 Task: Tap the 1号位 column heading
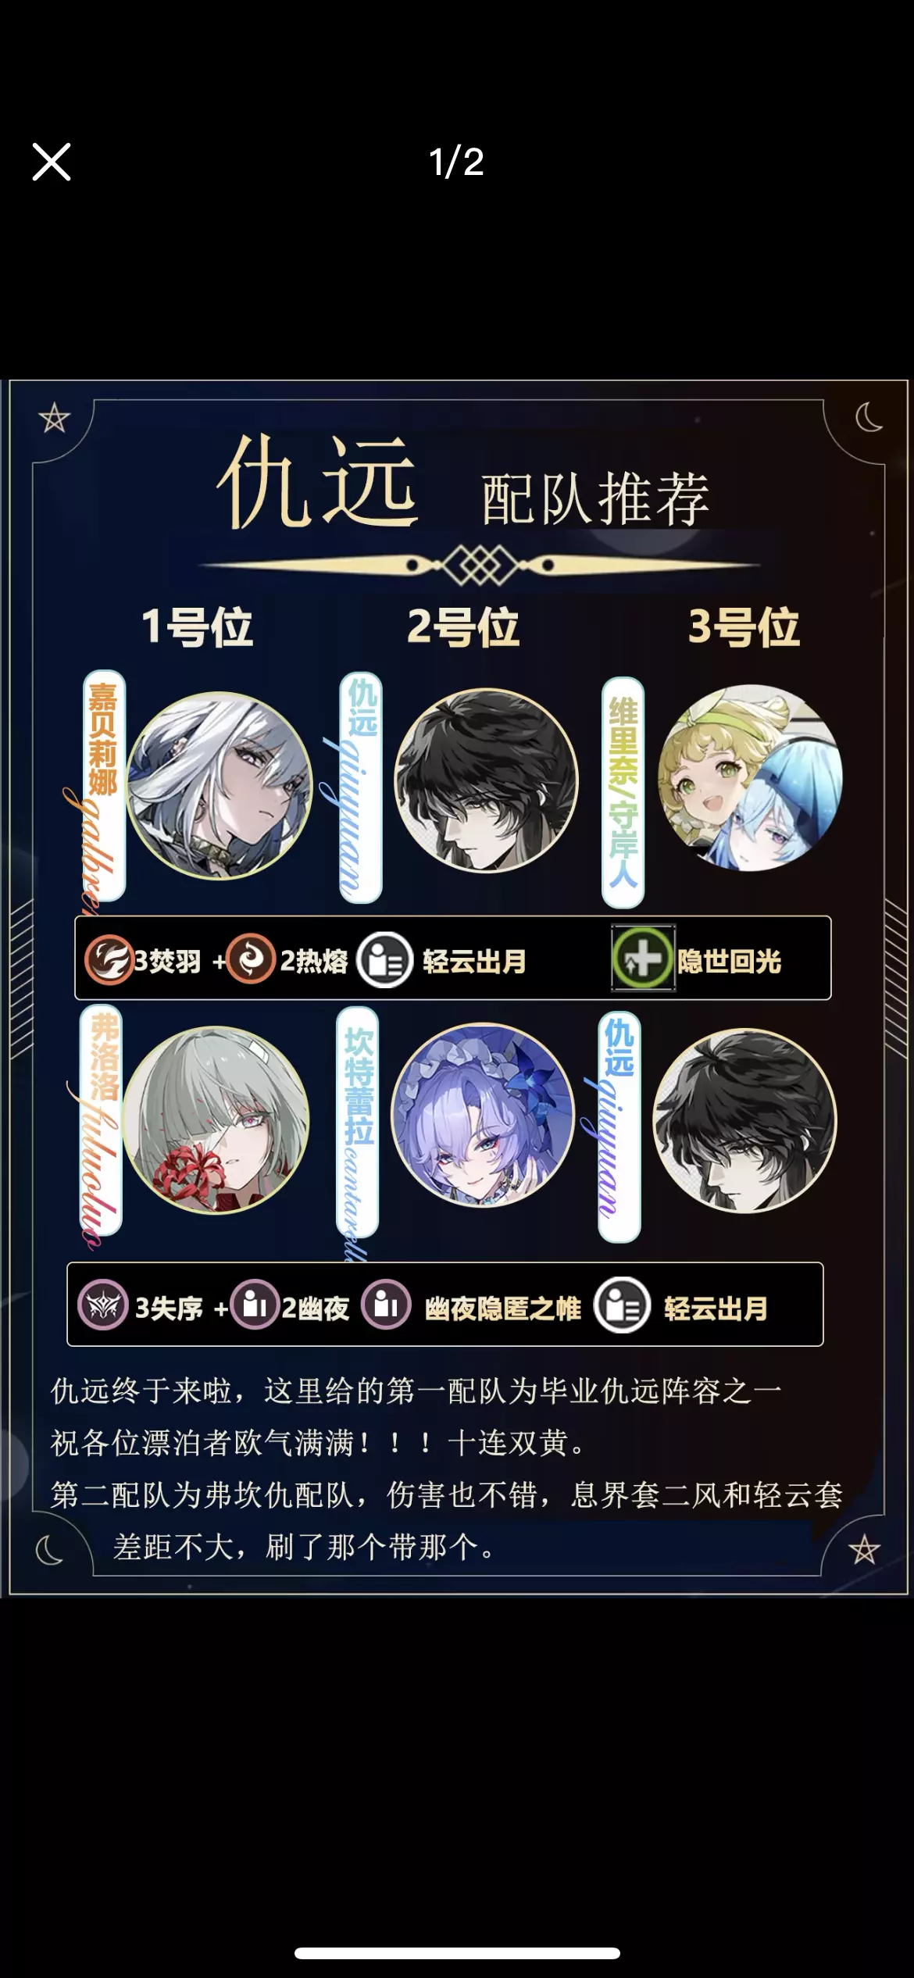pos(197,627)
